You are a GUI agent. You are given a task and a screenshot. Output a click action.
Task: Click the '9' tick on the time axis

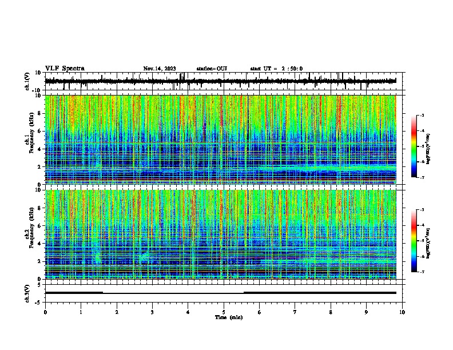[x=366, y=312]
